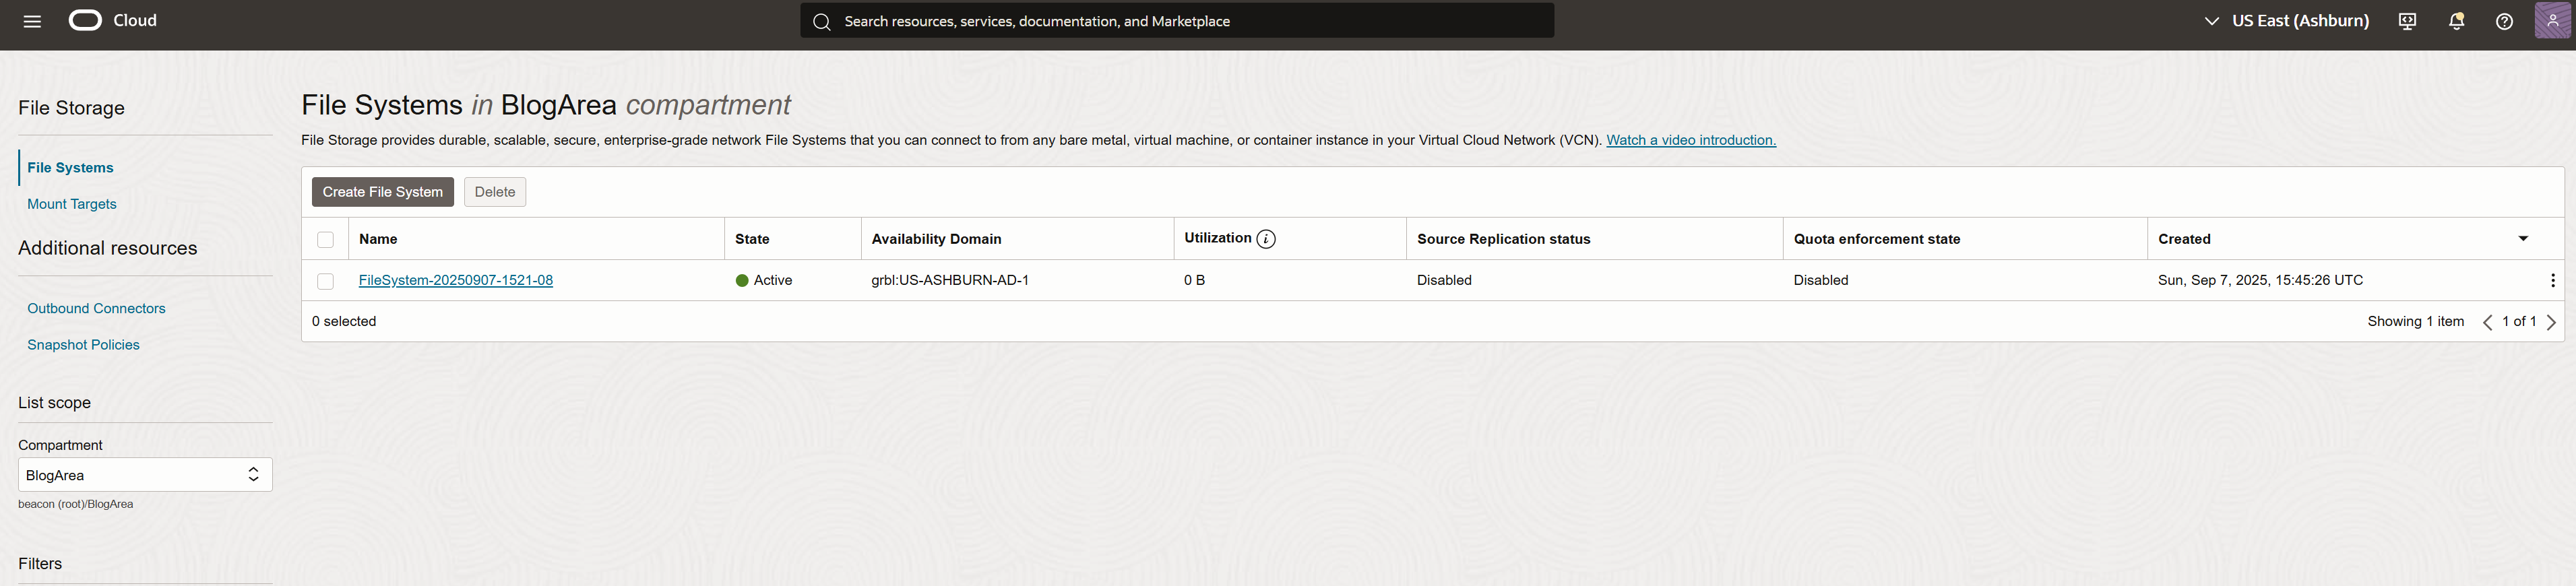Select File Systems in sidebar

pos(70,168)
